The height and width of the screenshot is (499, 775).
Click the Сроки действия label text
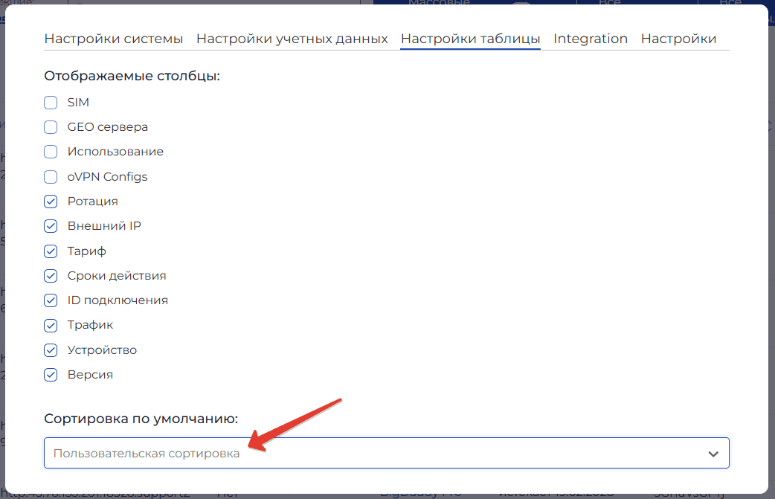[x=117, y=276]
